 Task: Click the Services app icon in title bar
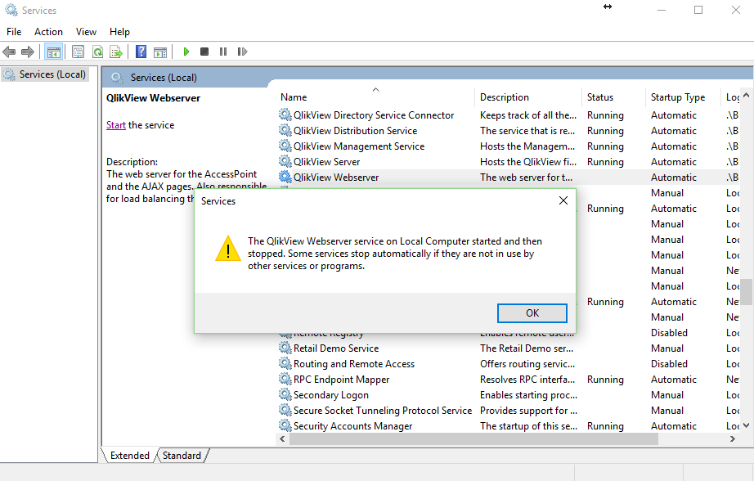[11, 10]
